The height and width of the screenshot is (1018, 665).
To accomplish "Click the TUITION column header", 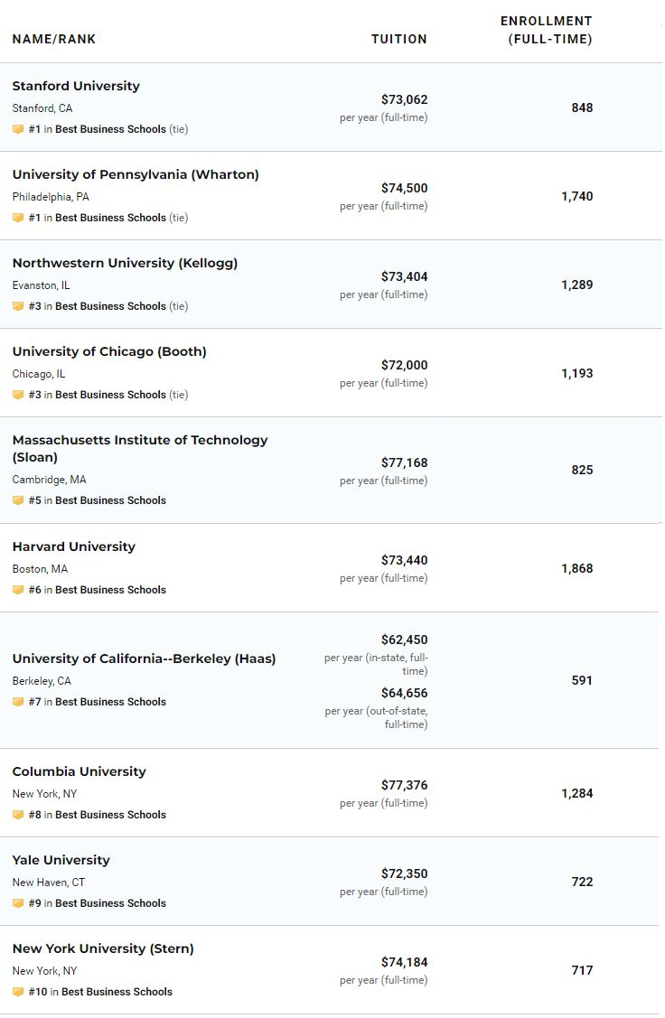I will [x=398, y=39].
